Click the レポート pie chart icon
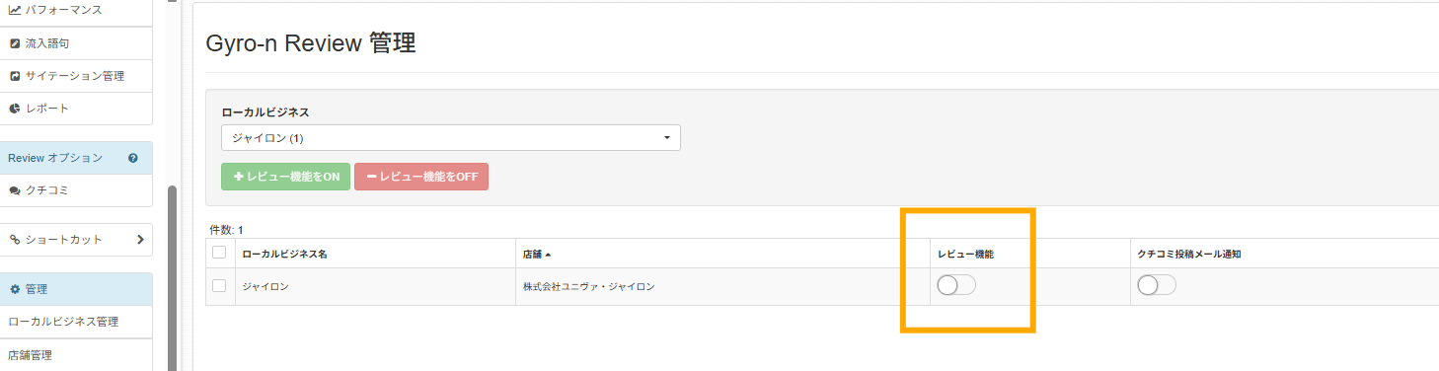The width and height of the screenshot is (1439, 371). 15,108
